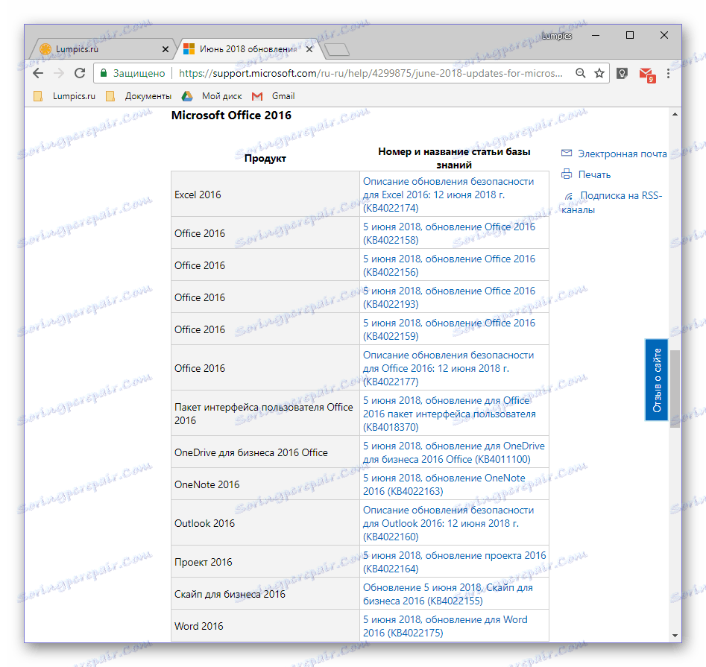Image resolution: width=706 pixels, height=667 pixels.
Task: Click the vertical scrollbar thumb
Action: 675,389
